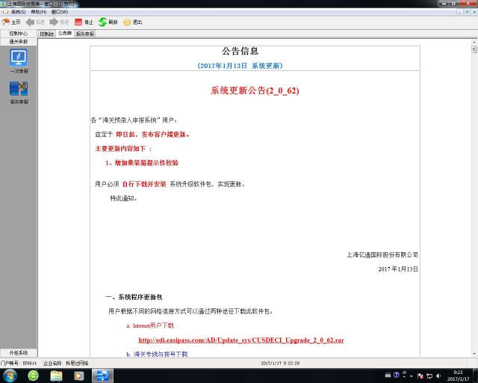Click text 上海亿通国际股份有限公司
Screen dimensions: 478x383
pyautogui.click(x=382, y=255)
